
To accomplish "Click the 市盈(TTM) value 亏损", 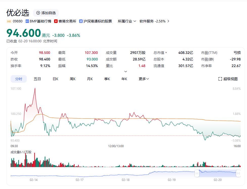I will (x=237, y=53).
